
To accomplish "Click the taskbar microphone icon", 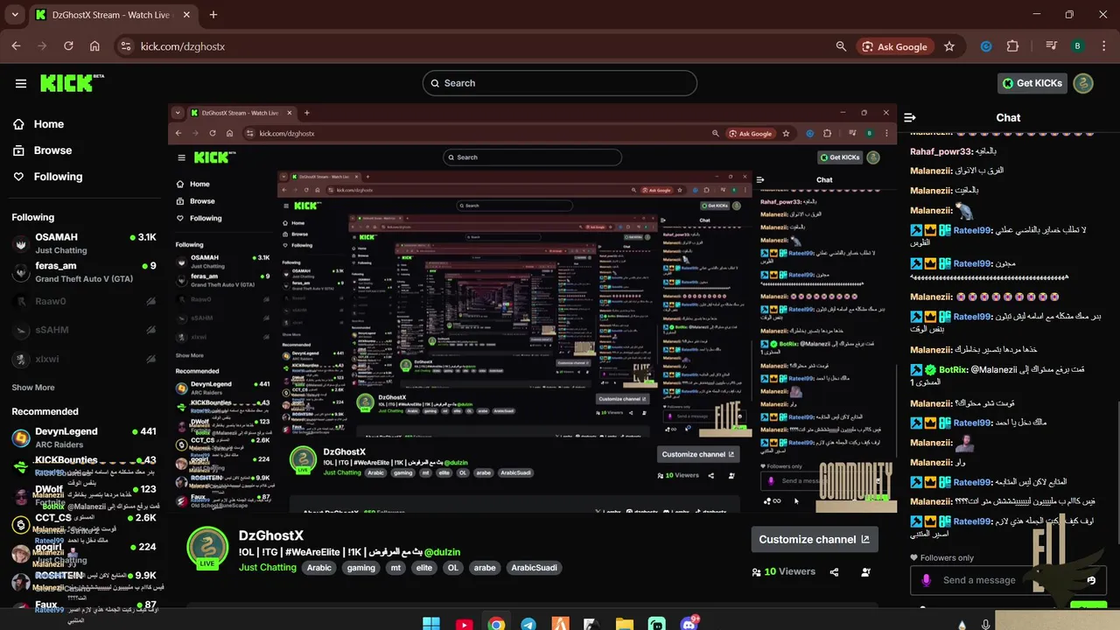I will coord(986,625).
